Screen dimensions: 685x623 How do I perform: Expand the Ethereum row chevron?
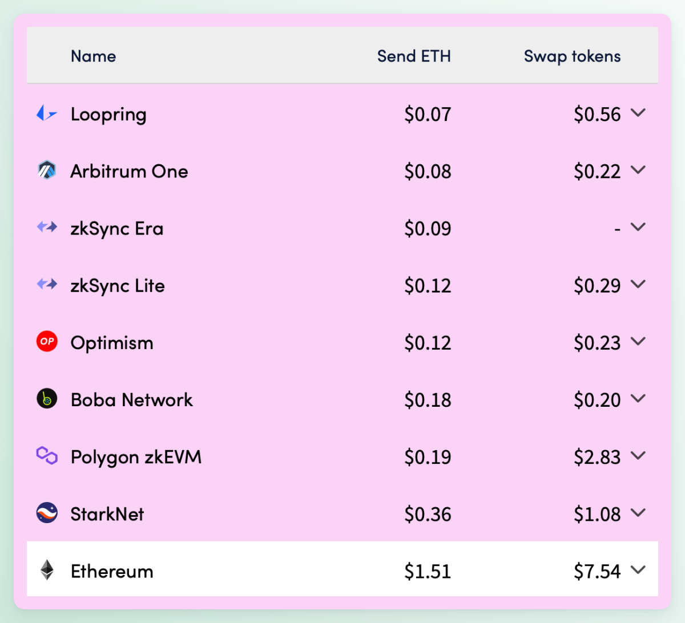click(638, 570)
